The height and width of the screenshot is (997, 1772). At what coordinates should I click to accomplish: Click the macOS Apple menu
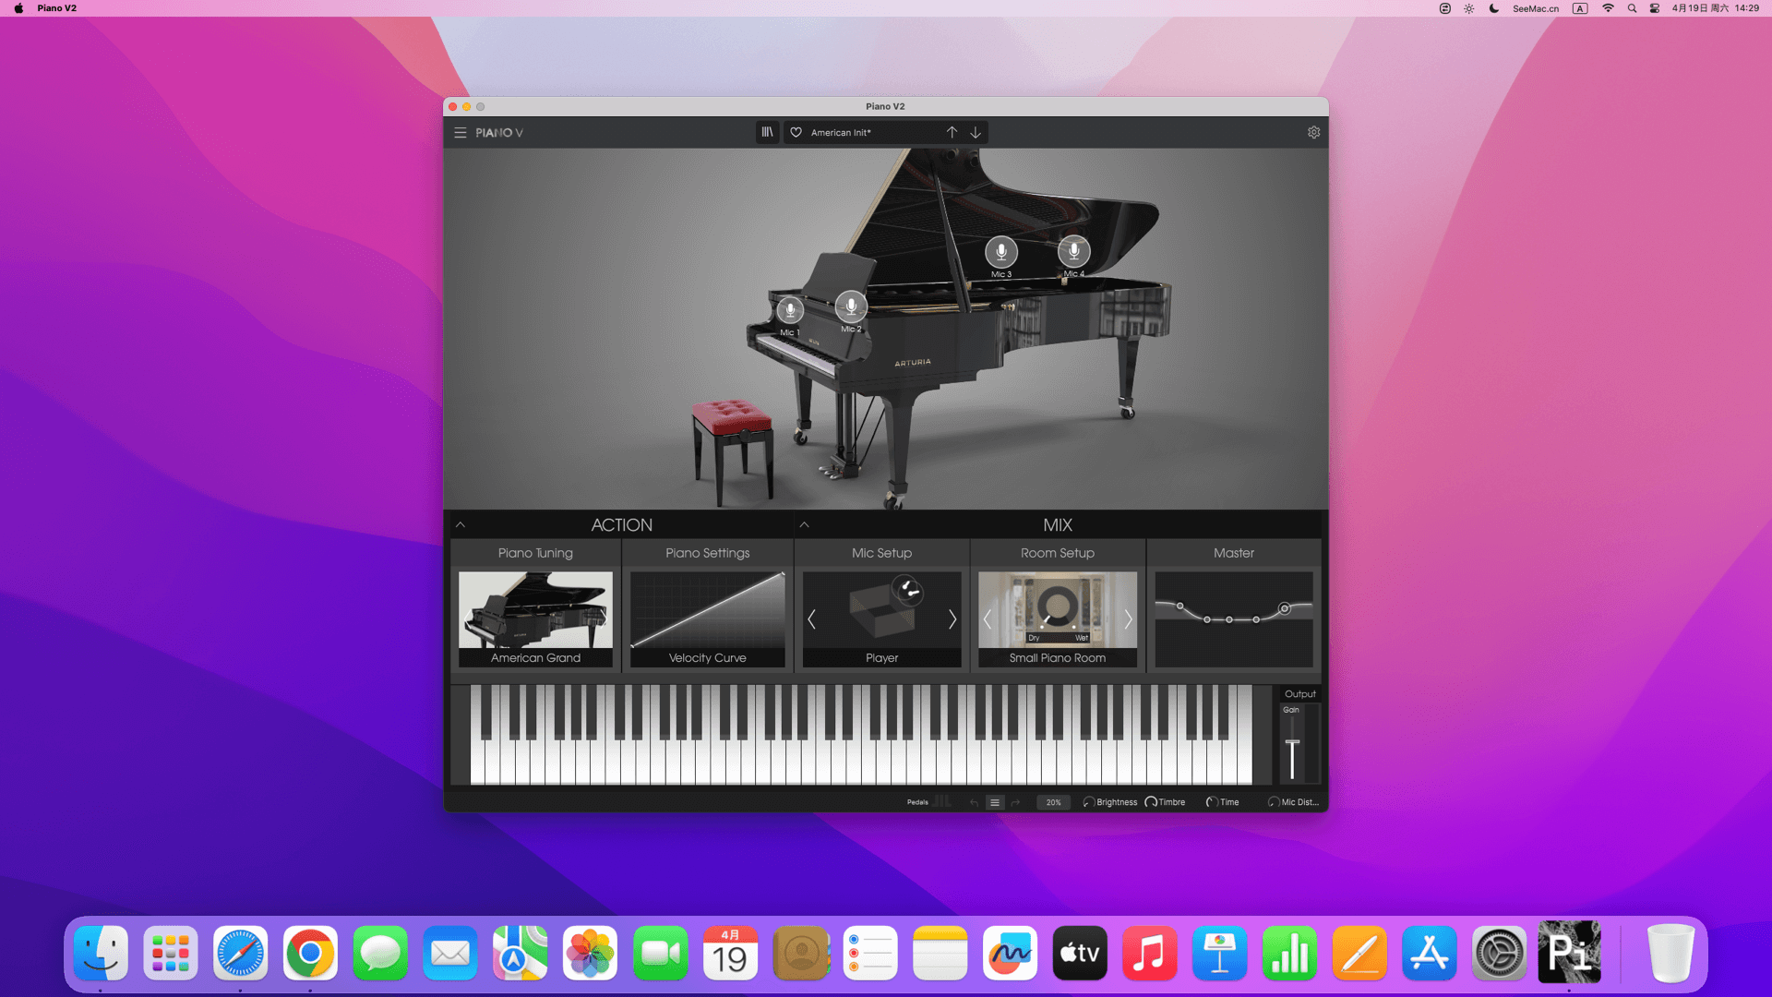[18, 8]
